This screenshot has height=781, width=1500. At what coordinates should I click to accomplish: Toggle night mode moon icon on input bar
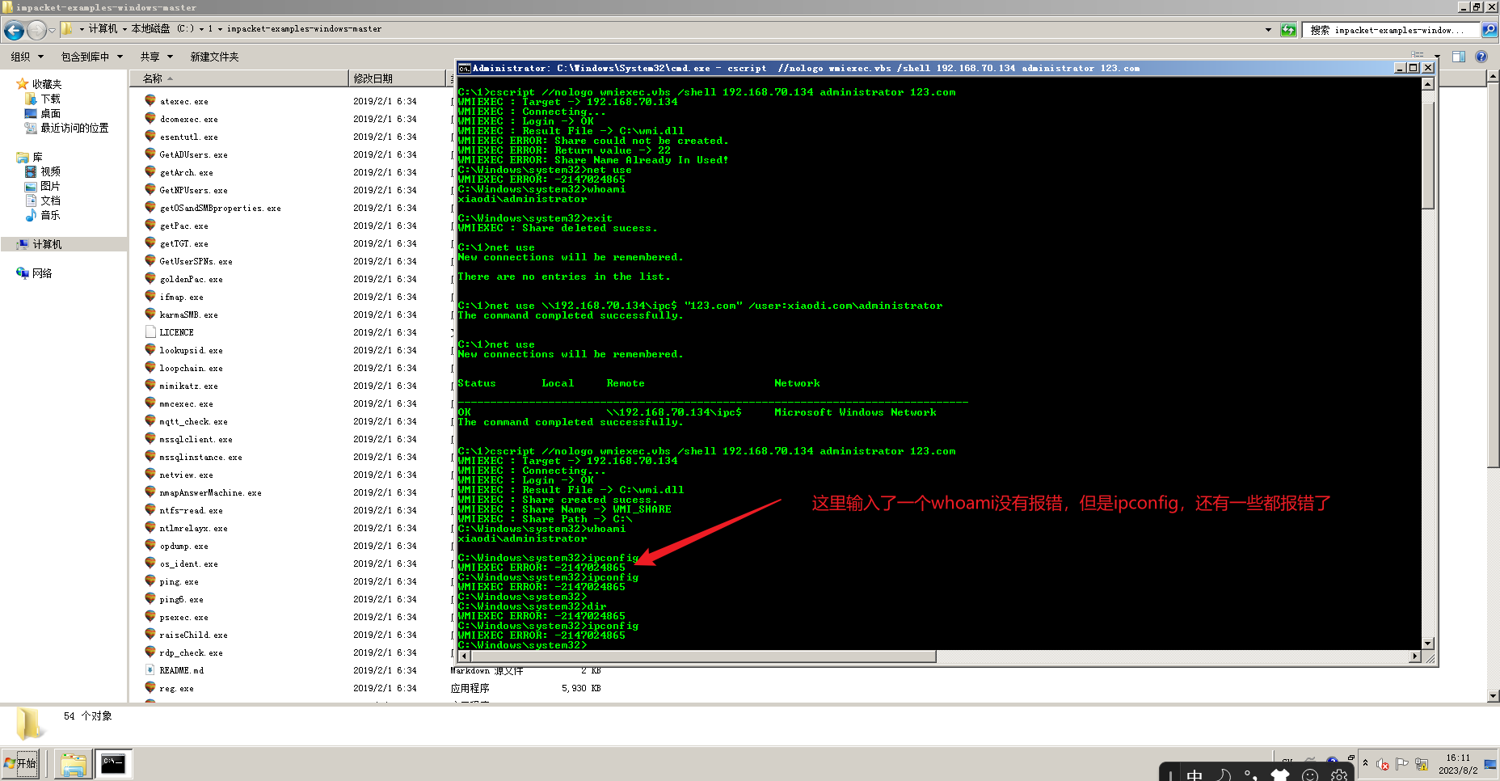pyautogui.click(x=1224, y=775)
